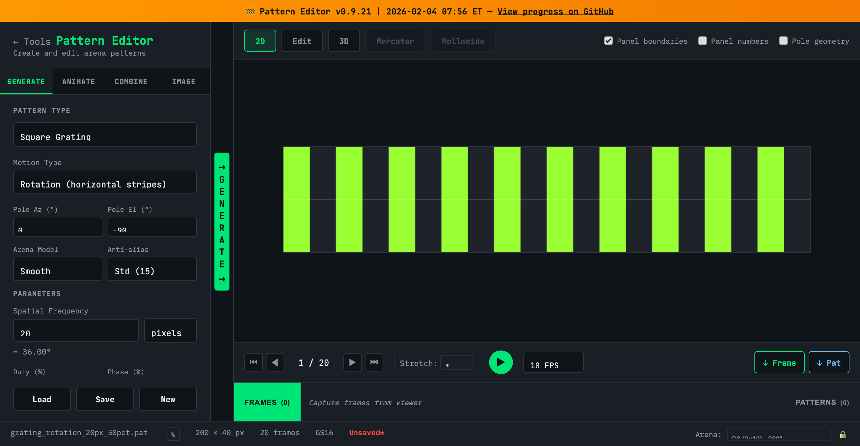Screen dimensions: 860x446
Task: Click the New pattern button
Action: pyautogui.click(x=168, y=399)
